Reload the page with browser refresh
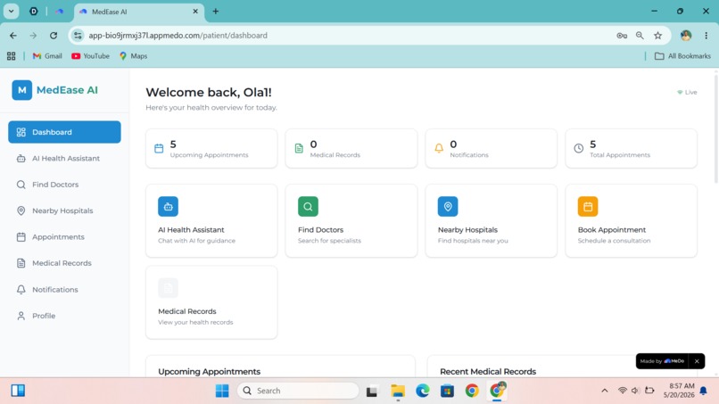The width and height of the screenshot is (719, 404). [x=54, y=36]
